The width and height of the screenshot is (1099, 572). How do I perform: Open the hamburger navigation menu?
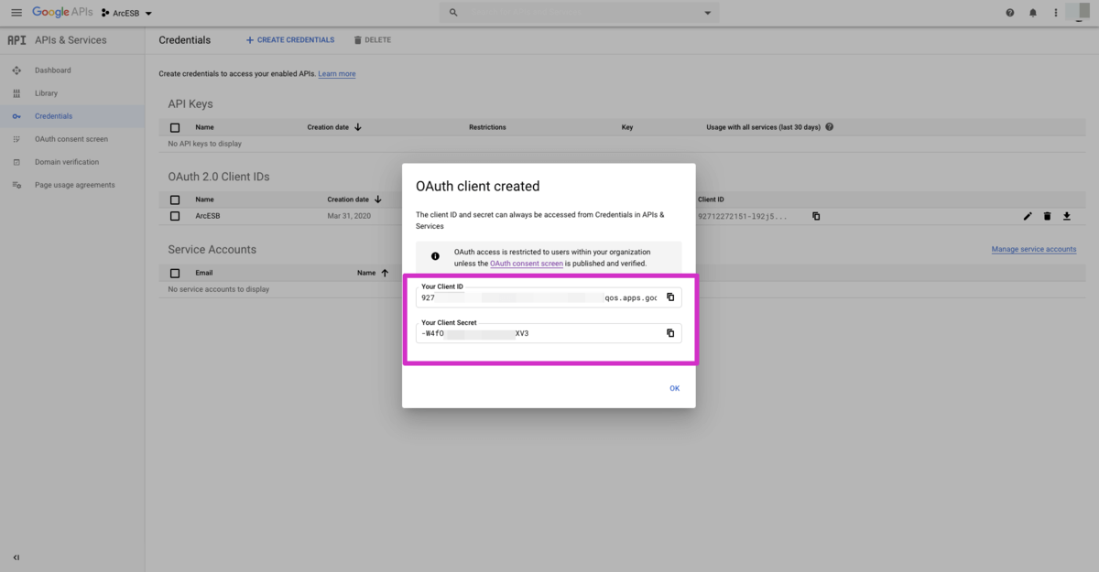click(16, 13)
